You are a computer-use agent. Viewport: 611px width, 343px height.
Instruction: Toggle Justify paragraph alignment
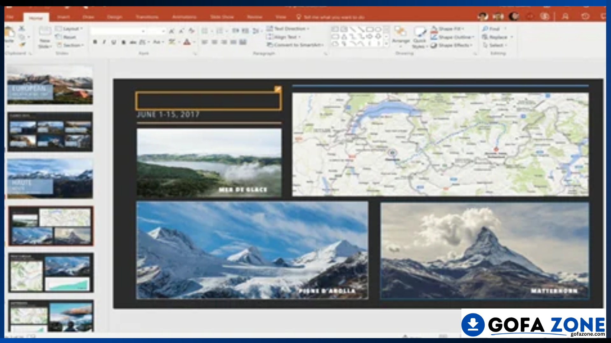pos(234,42)
